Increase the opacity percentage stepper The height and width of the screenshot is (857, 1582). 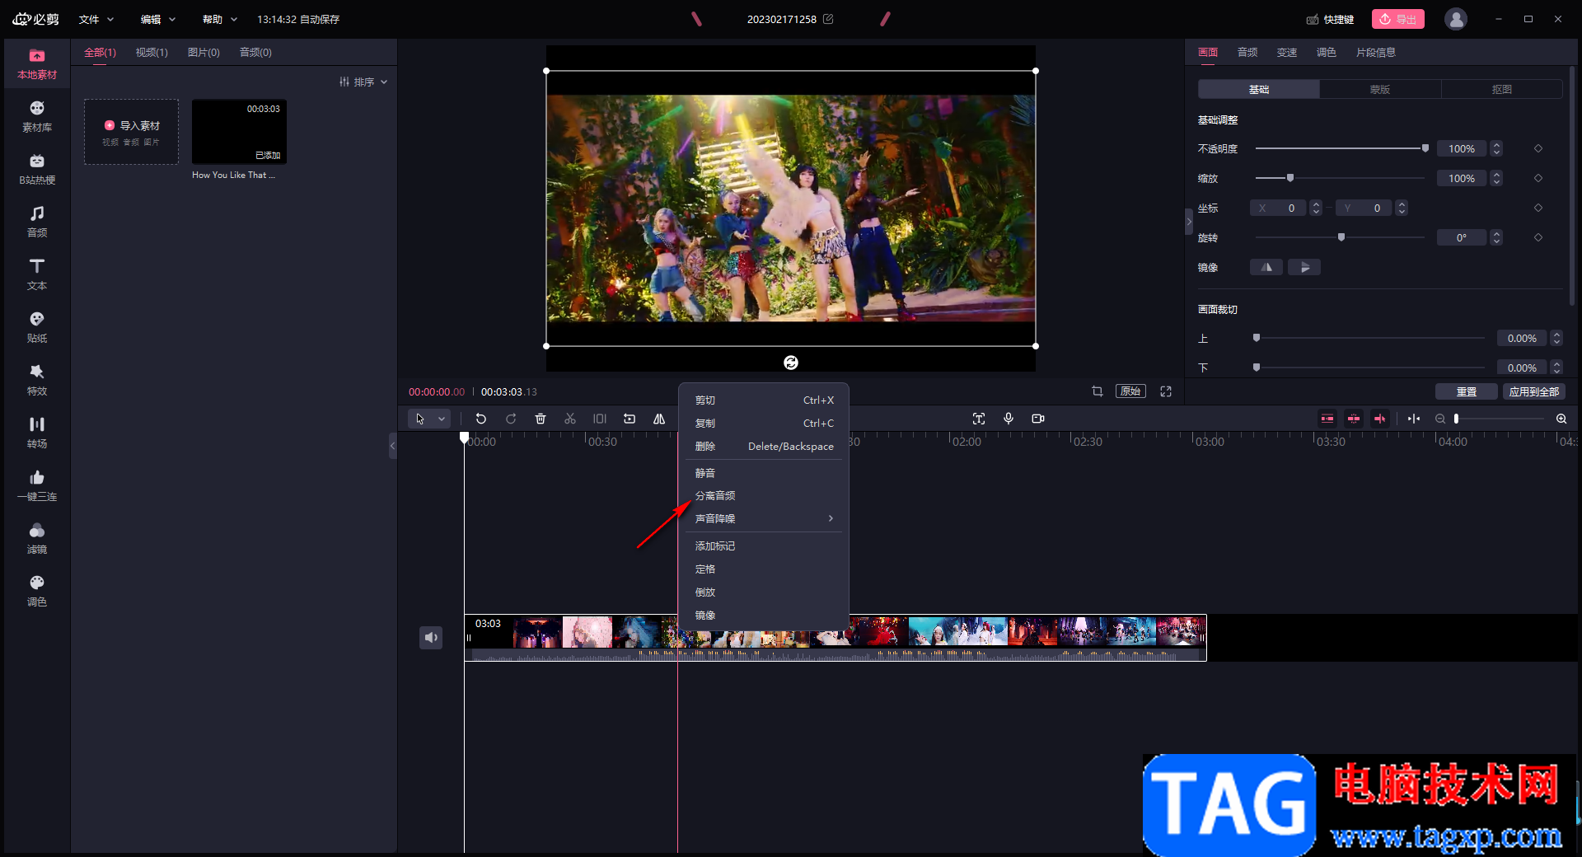(x=1496, y=145)
